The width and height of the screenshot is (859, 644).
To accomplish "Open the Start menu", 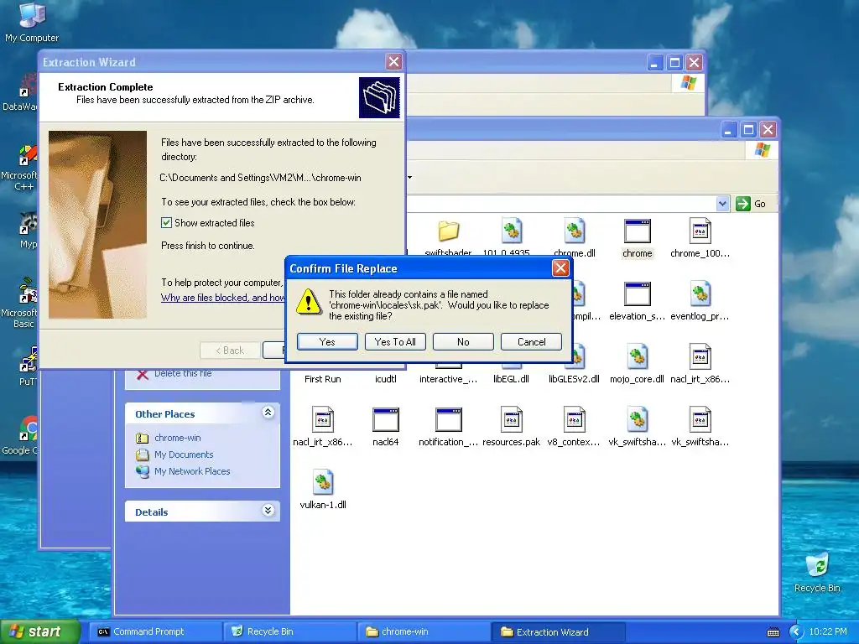I will (x=40, y=631).
